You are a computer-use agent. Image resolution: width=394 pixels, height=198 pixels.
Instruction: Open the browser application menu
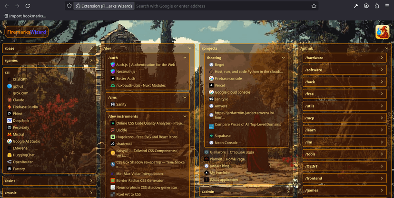coord(387,6)
